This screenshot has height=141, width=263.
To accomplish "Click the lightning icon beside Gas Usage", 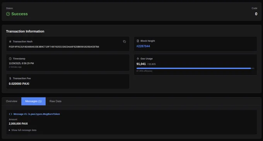I will tap(138, 59).
